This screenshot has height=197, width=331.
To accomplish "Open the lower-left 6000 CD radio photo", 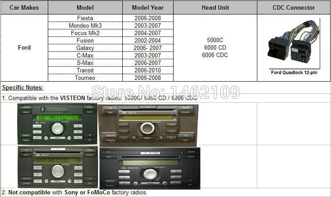I will pyautogui.click(x=58, y=167).
